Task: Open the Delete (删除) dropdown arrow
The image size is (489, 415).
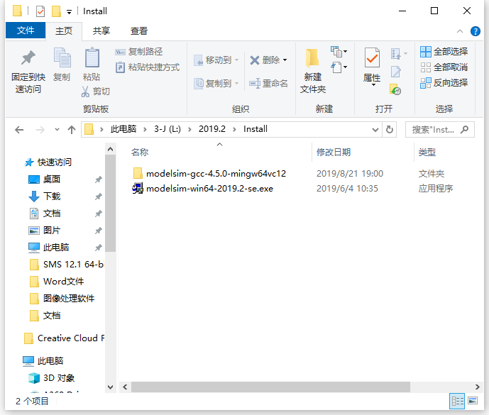Action: [x=285, y=60]
